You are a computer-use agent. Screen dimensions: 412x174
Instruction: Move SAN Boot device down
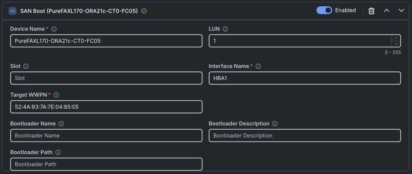(401, 11)
